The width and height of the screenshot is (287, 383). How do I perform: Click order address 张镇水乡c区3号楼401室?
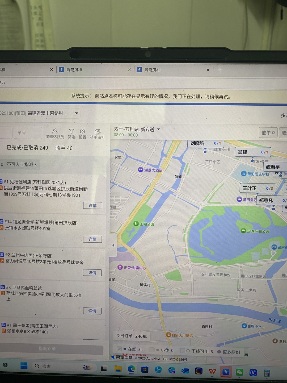coord(28,228)
